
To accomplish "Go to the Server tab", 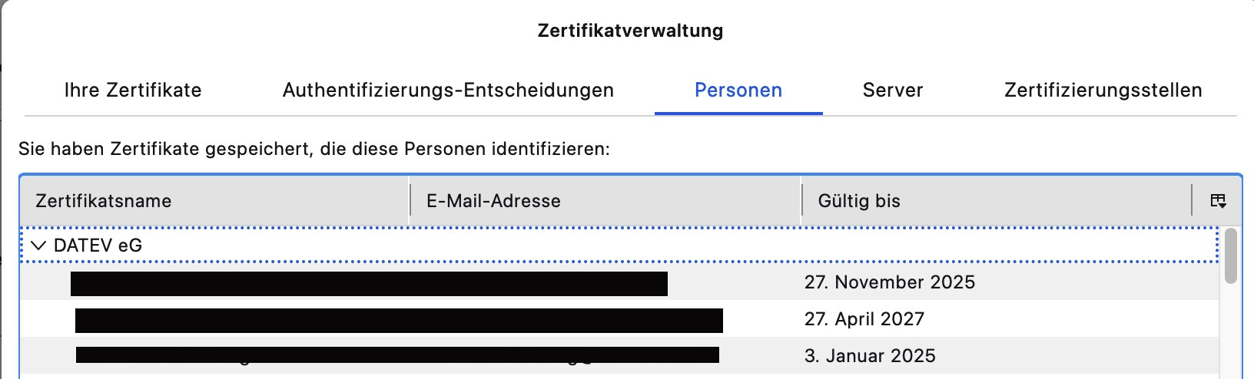I will [893, 91].
